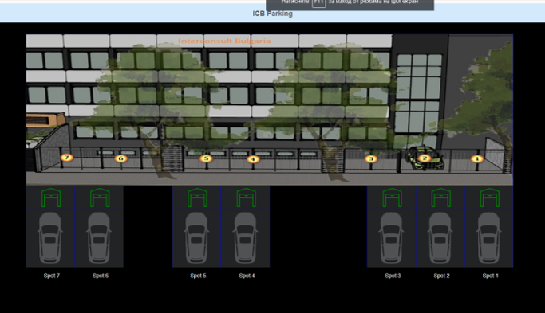The width and height of the screenshot is (545, 313).
Task: Click the Spot 6 label
Action: pyautogui.click(x=101, y=276)
